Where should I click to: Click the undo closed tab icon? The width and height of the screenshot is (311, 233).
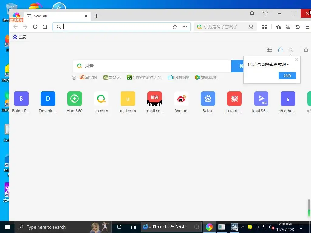pos(298,27)
